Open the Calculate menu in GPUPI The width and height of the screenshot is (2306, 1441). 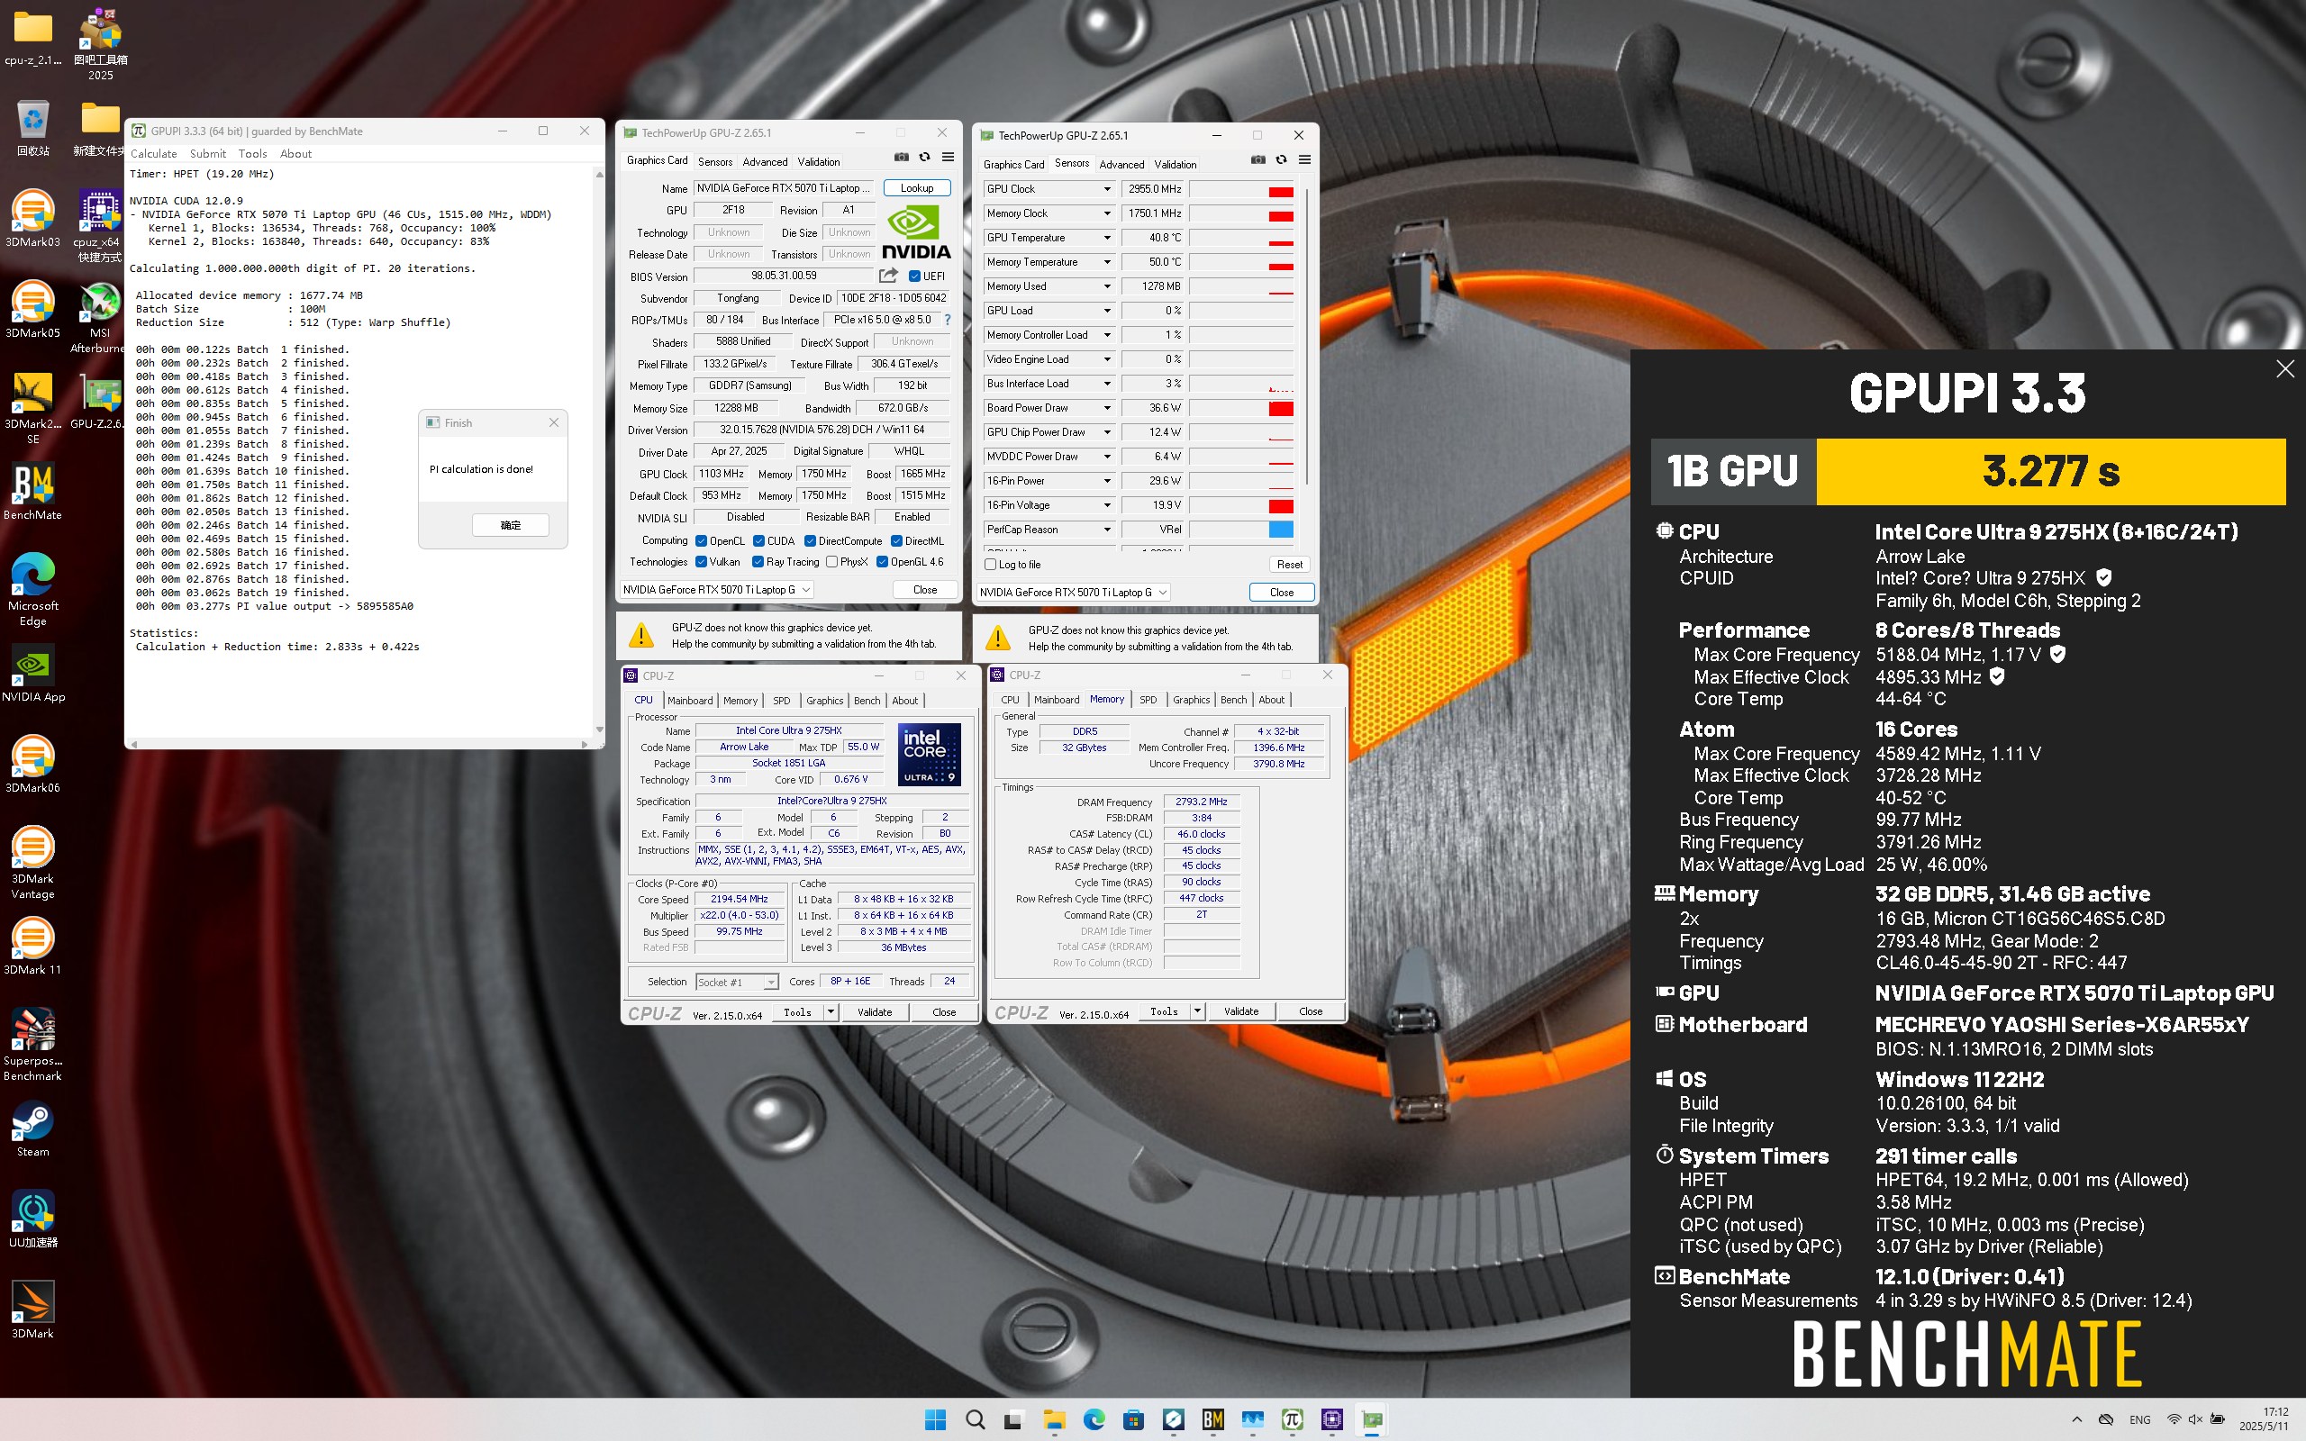point(153,153)
